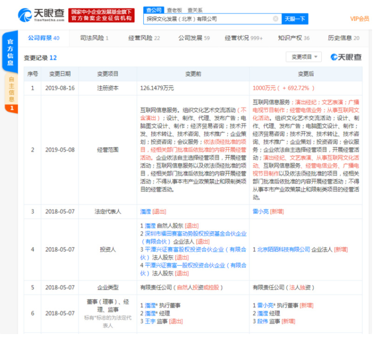378x338 pixels.
Task: Select the 查公司 search tab
Action: tap(154, 10)
